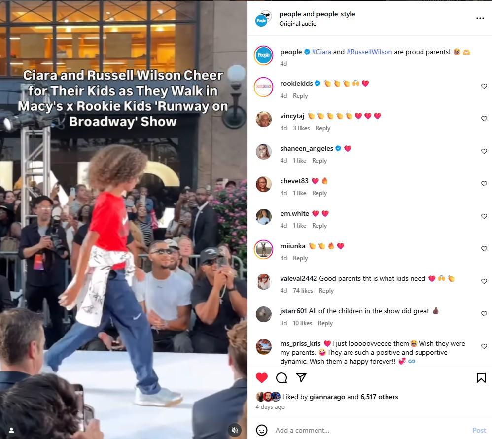Unlike the post with red heart icon
The image size is (492, 439).
[x=262, y=378]
